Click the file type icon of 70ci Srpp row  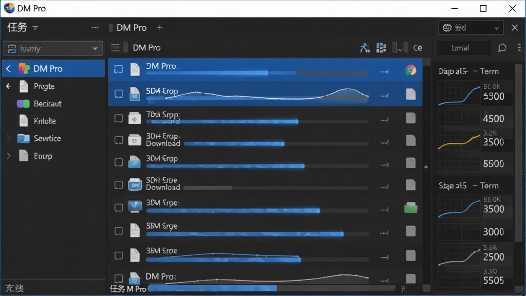135,118
